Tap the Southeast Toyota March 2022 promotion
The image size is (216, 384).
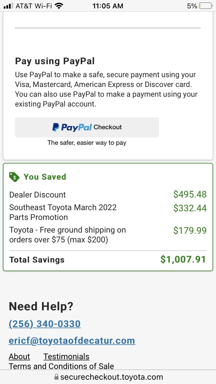tap(63, 212)
